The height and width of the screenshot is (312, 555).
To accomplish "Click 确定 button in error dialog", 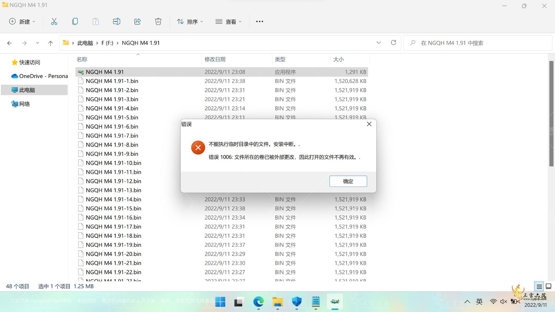I will 348,181.
